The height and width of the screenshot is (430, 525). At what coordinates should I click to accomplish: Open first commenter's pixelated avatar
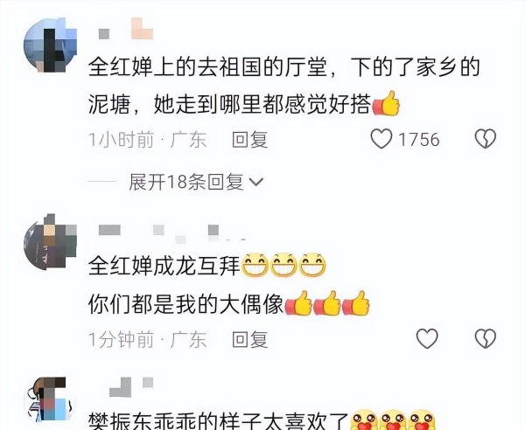(x=50, y=45)
